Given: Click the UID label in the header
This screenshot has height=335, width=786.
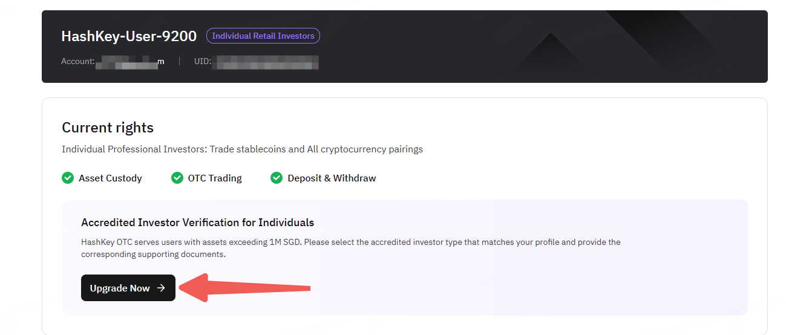Looking at the screenshot, I should pyautogui.click(x=202, y=62).
